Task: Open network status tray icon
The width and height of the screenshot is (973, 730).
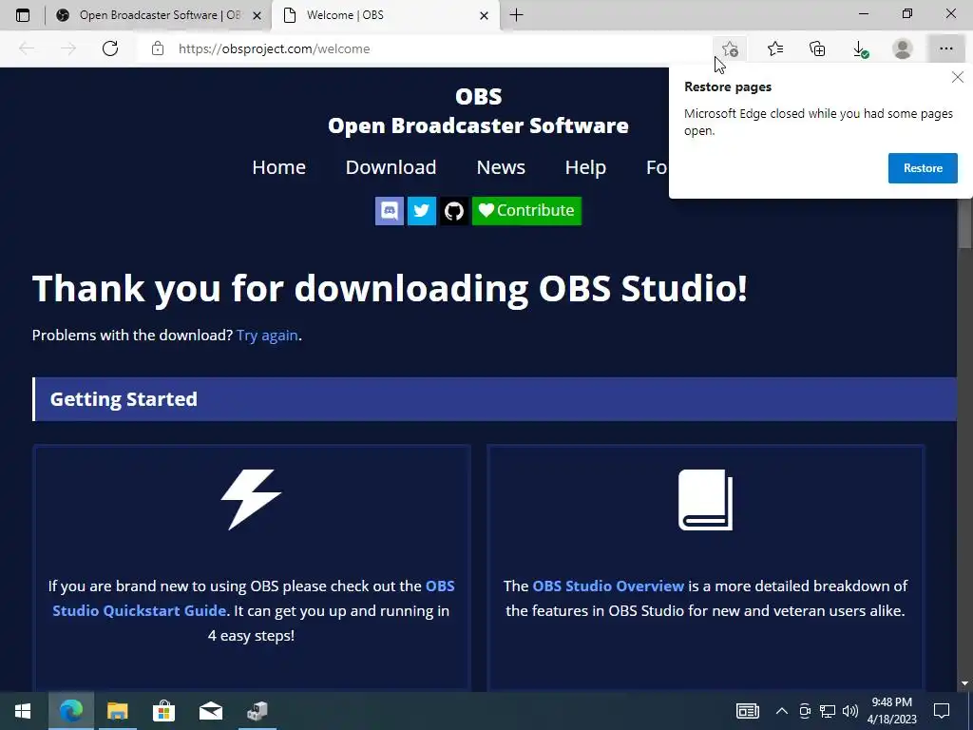Action: point(828,711)
